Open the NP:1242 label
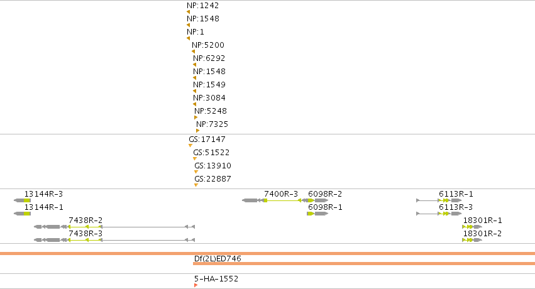This screenshot has height=289, width=535. click(x=202, y=6)
